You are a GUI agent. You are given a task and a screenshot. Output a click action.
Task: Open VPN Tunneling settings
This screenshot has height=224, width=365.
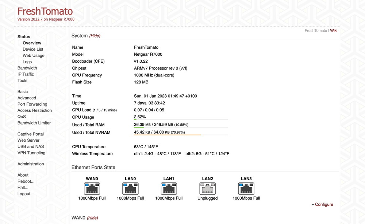coord(31,153)
